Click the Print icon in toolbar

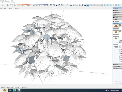point(8,5)
